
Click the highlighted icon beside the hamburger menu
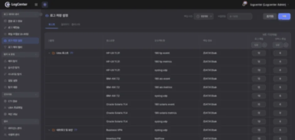click(45, 4)
